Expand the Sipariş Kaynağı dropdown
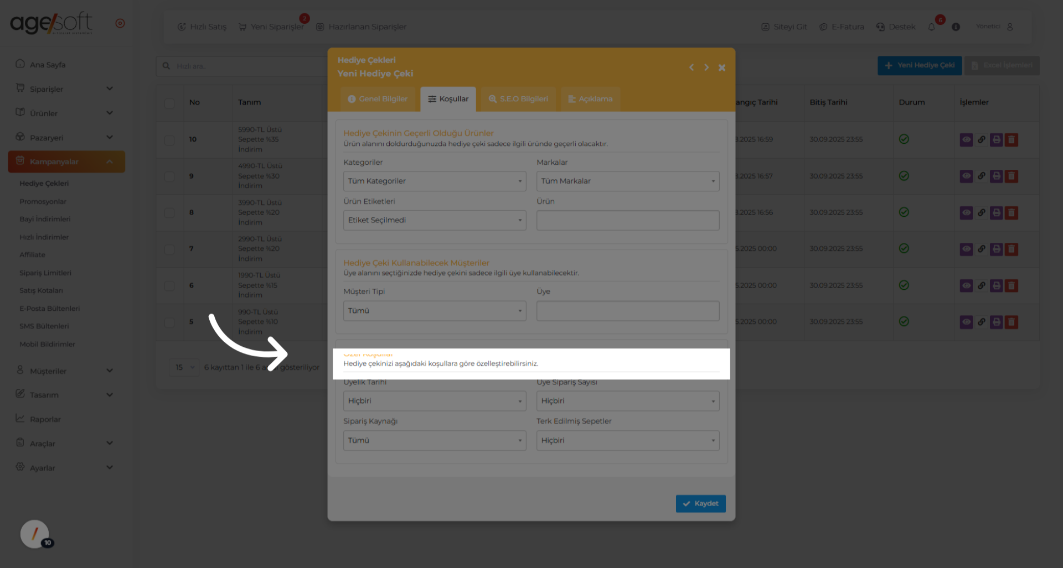1063x568 pixels. (434, 441)
